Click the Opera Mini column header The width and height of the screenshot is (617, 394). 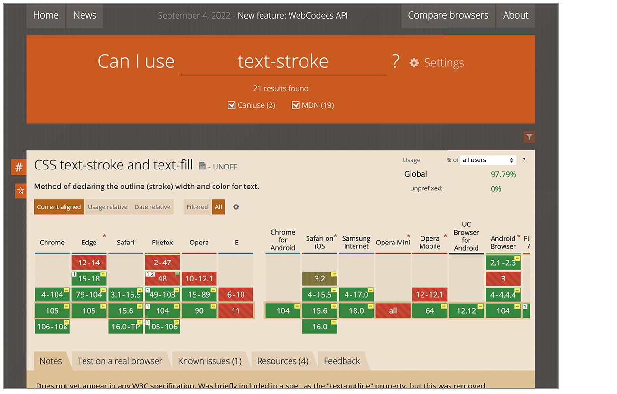[x=393, y=243]
